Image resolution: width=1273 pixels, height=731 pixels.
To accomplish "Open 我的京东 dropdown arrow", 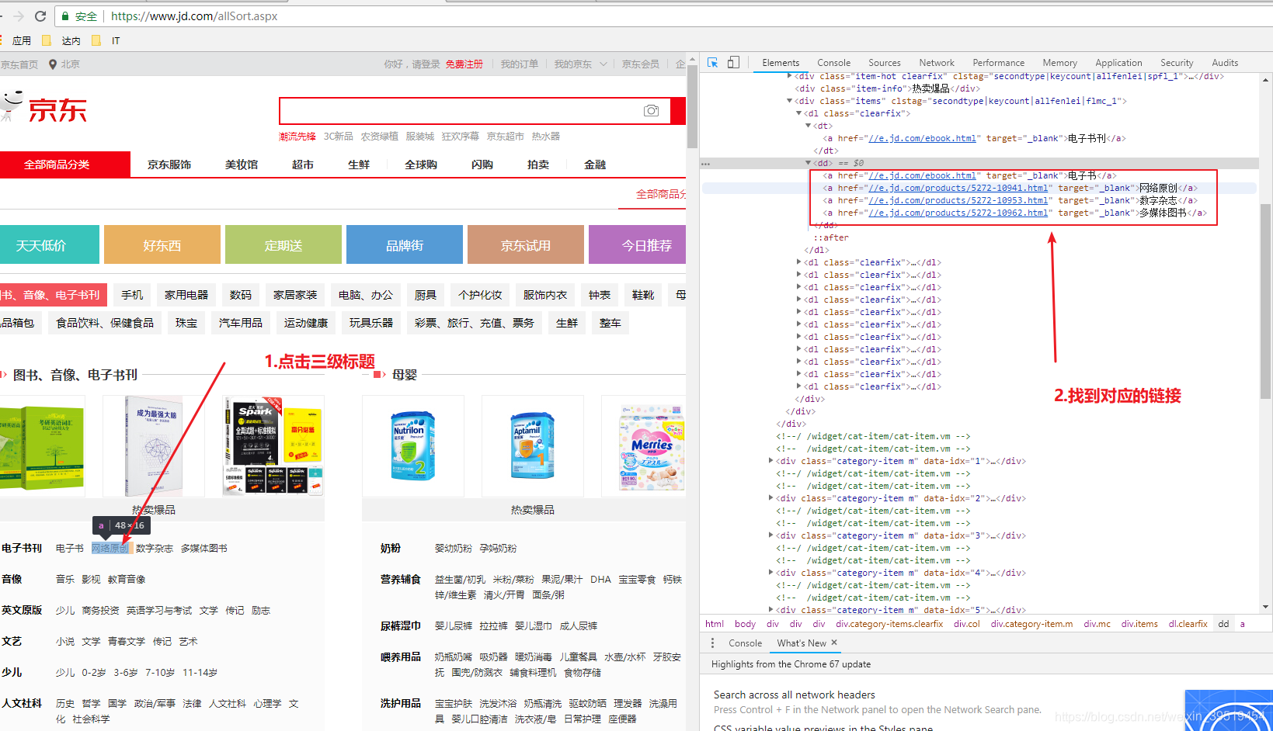I will point(603,64).
